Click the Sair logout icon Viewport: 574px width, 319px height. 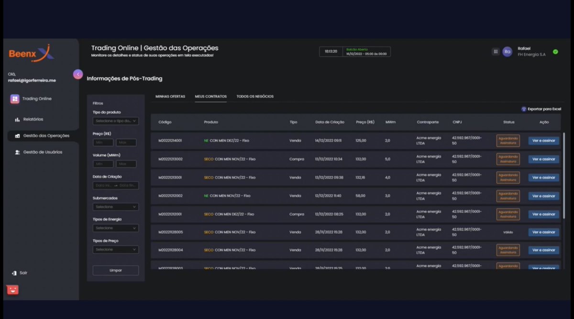[14, 273]
